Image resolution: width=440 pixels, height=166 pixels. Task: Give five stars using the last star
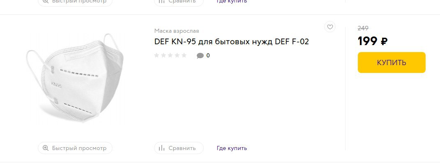(184, 55)
